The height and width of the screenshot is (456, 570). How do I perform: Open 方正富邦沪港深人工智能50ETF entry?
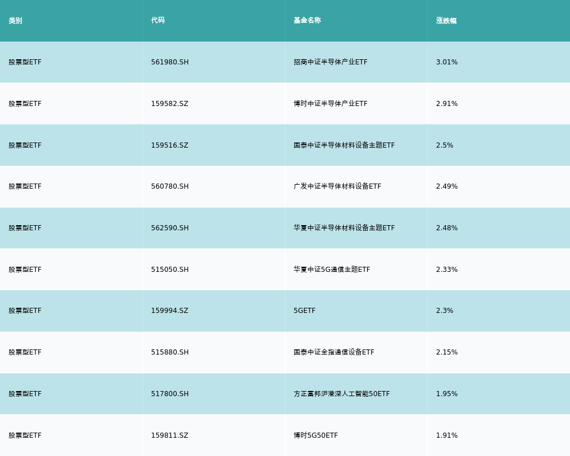coord(342,394)
